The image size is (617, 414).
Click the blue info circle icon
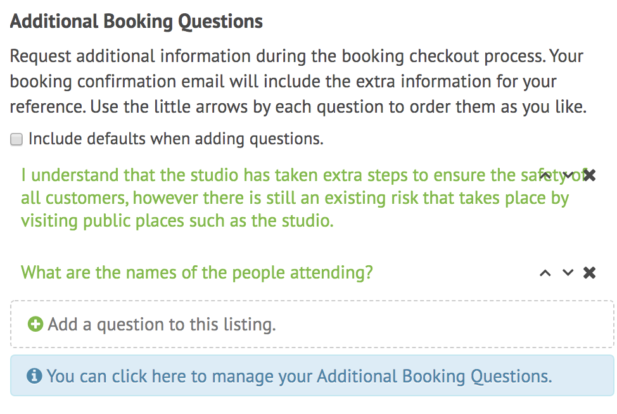coord(34,376)
